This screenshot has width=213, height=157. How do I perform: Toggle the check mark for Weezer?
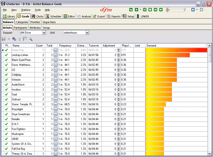(x=6, y=79)
